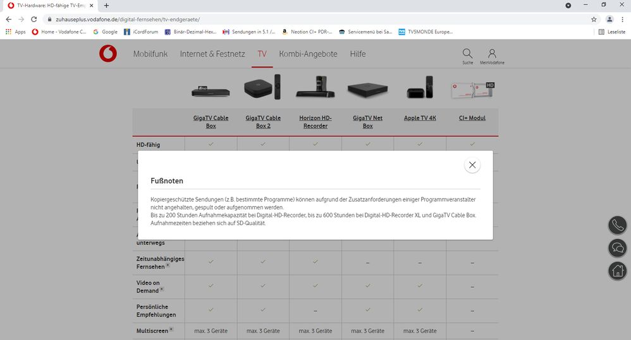Open TV5MONDE Europe bookmark
Screen dimensions: 631x340
426,32
